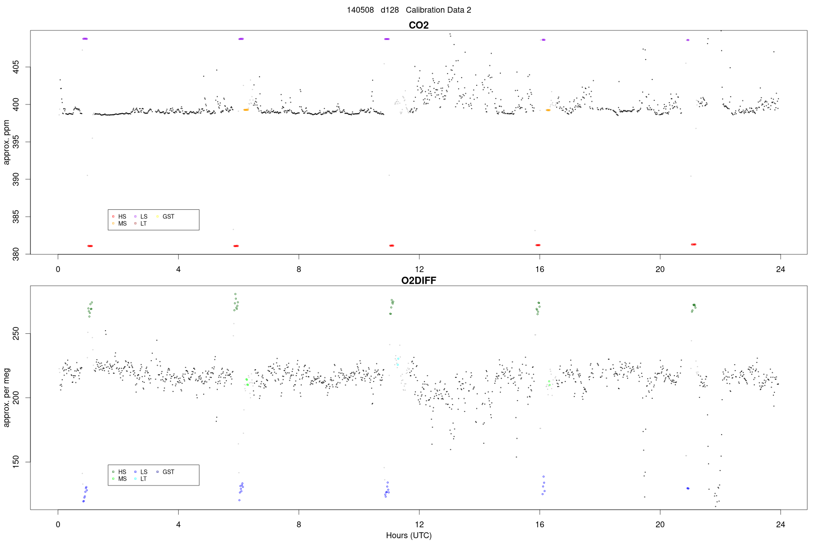
Task: Click the '16' tick on O2DIFF x-axis
Action: coord(539,525)
